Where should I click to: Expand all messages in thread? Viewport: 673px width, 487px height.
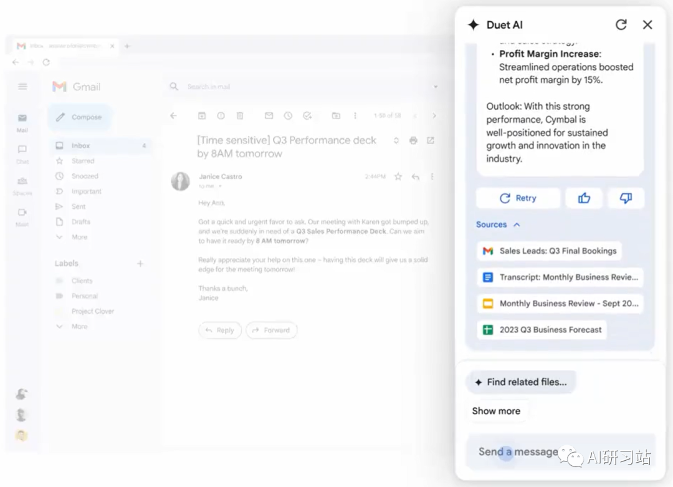coord(396,140)
